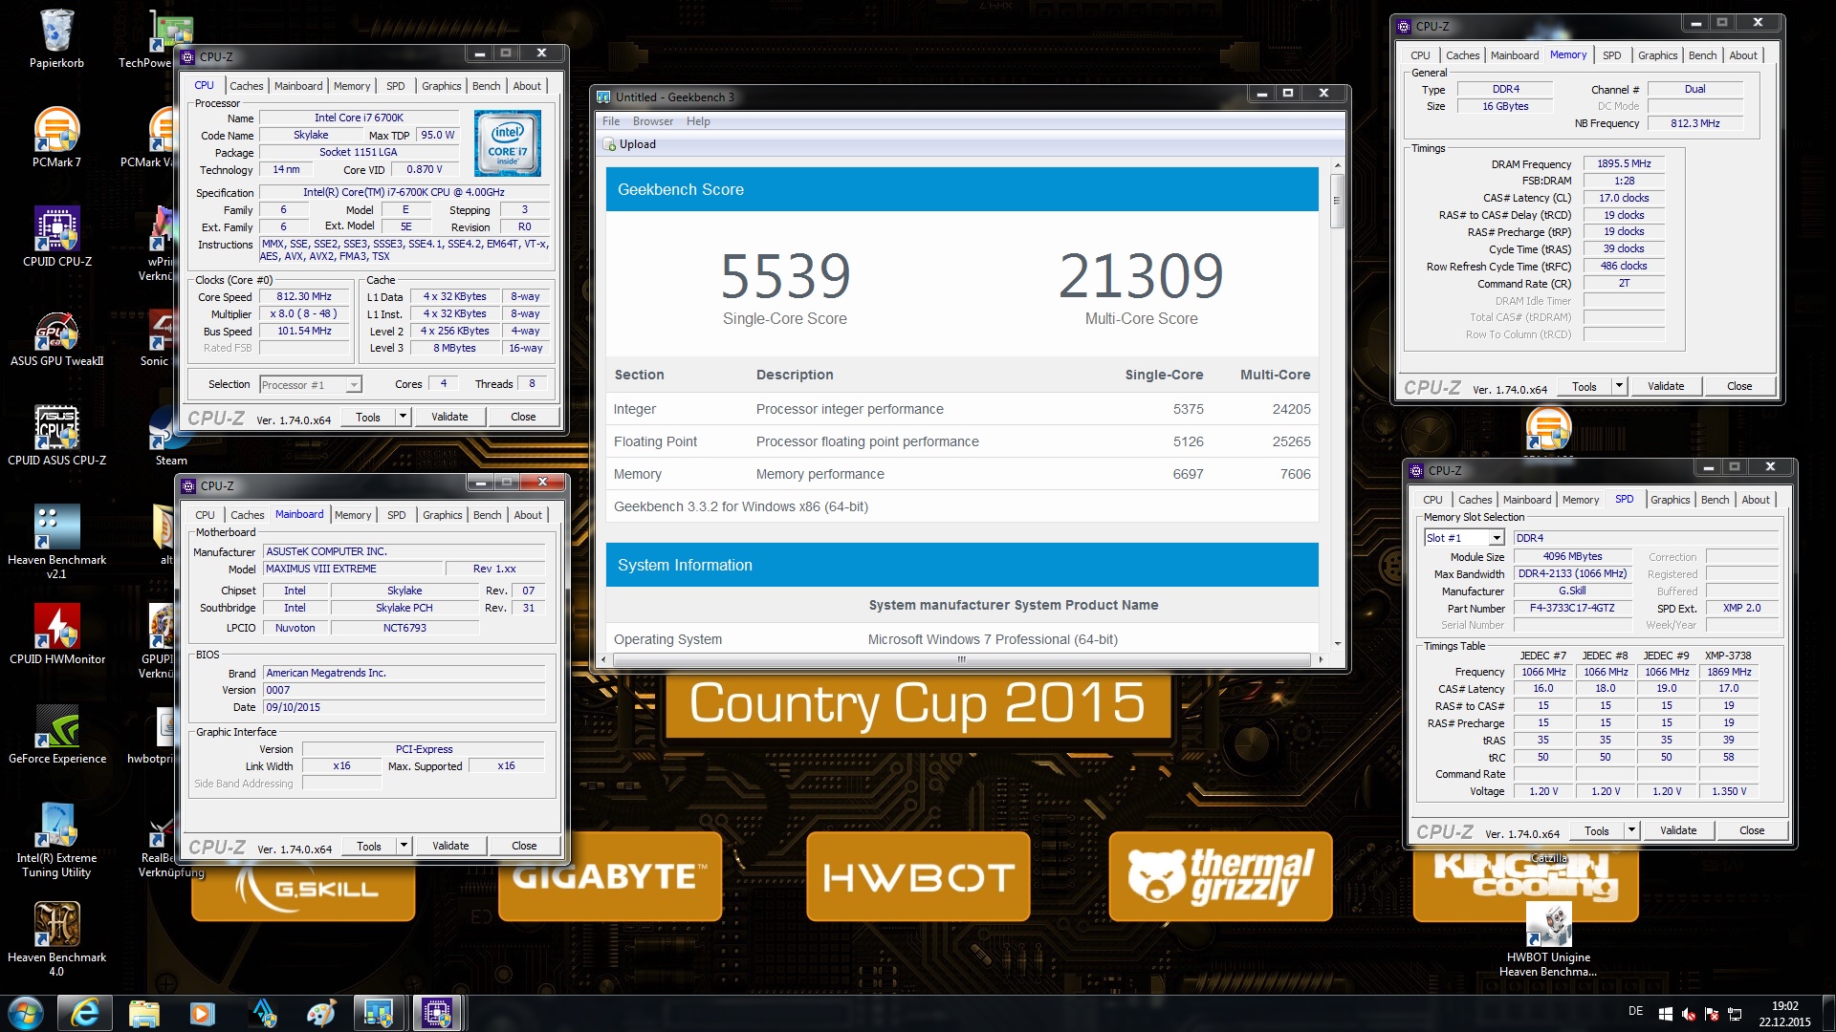
Task: Expand Tools dropdown arrow in CPU tab window
Action: pos(403,417)
